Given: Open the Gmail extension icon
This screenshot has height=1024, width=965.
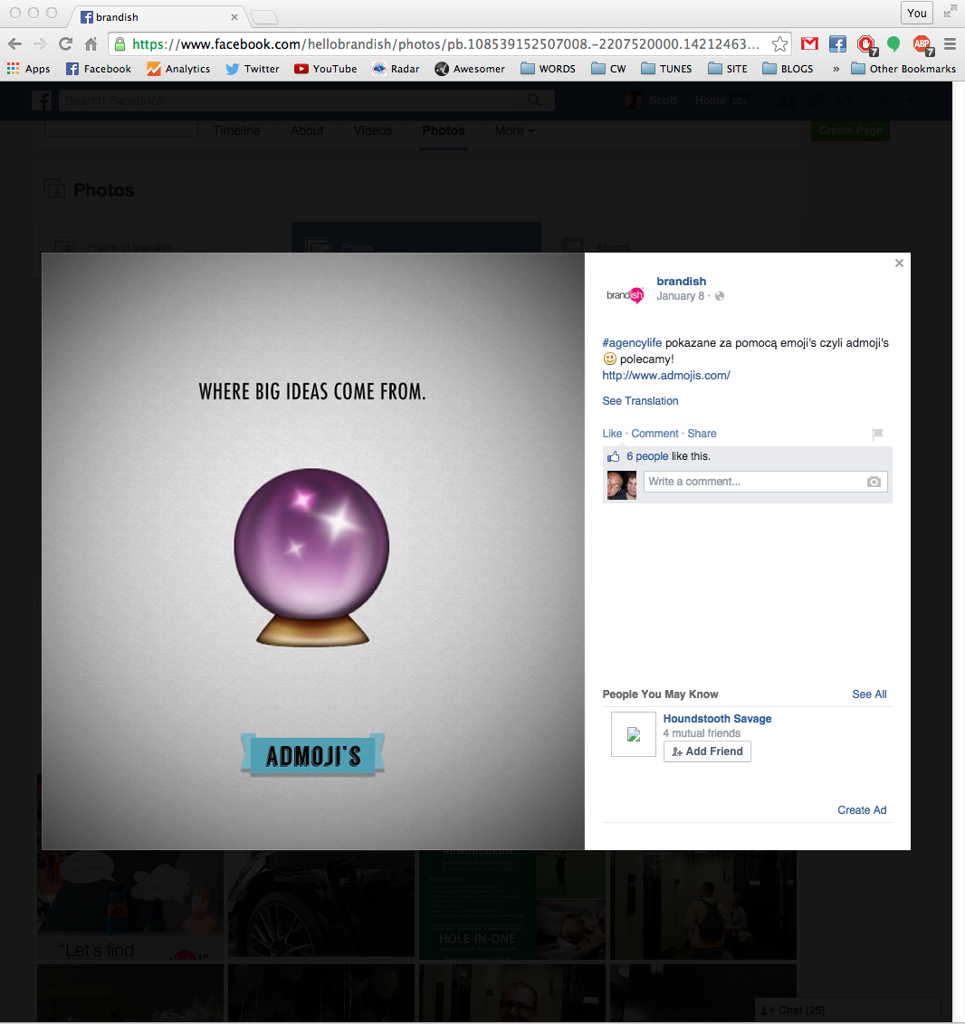Looking at the screenshot, I should (809, 43).
